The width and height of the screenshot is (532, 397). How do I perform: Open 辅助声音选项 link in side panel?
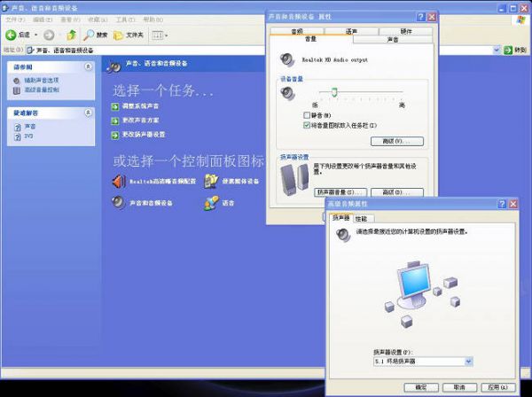(x=42, y=81)
